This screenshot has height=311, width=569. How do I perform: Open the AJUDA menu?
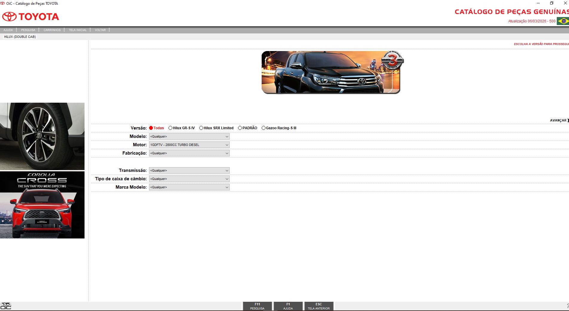[x=8, y=30]
